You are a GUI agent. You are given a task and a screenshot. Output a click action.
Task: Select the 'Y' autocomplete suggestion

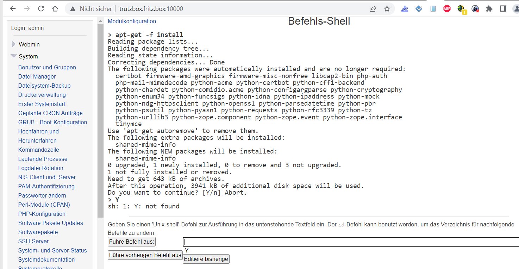click(187, 250)
